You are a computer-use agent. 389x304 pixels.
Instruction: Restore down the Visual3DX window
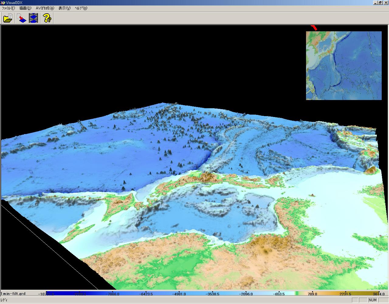click(380, 2)
